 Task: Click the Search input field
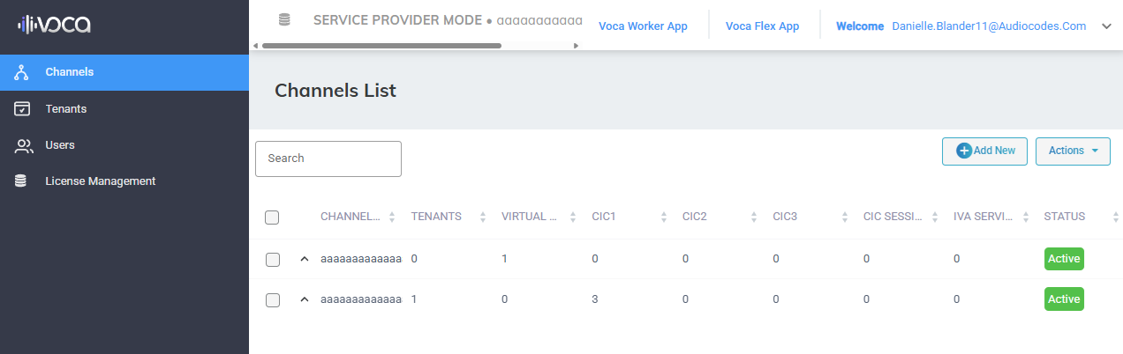pyautogui.click(x=328, y=159)
